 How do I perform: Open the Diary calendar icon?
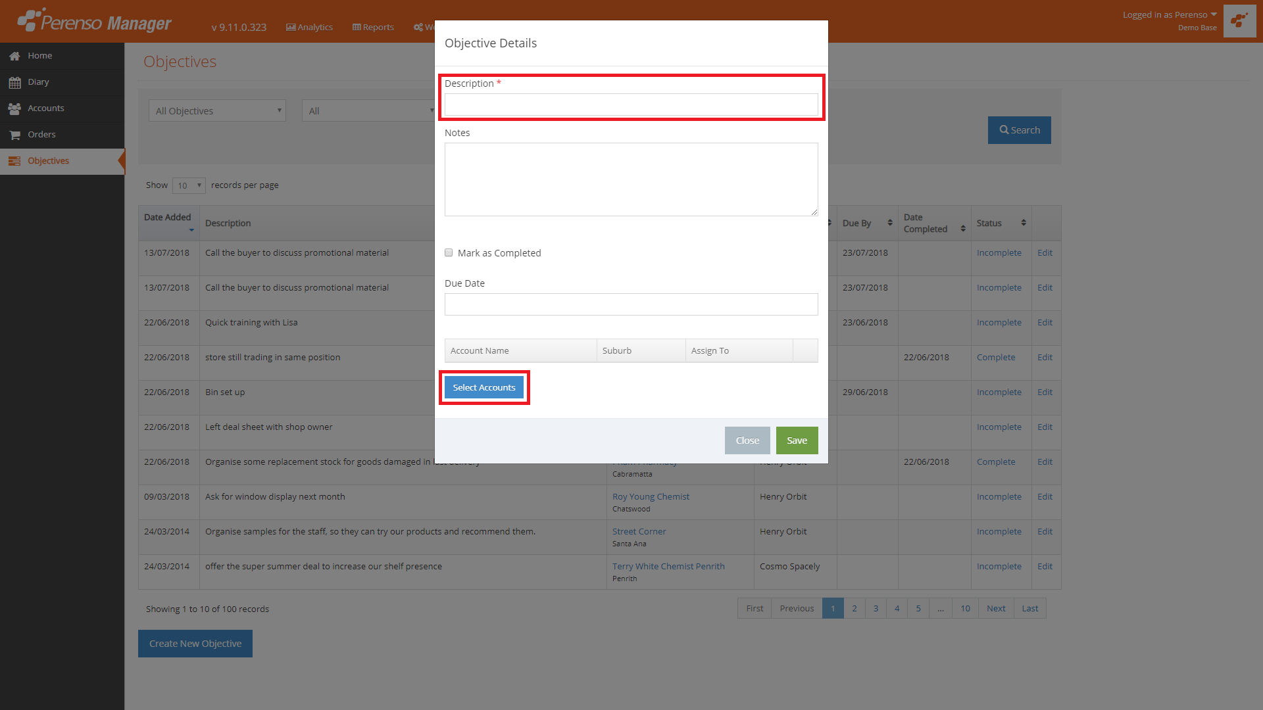[x=14, y=82]
